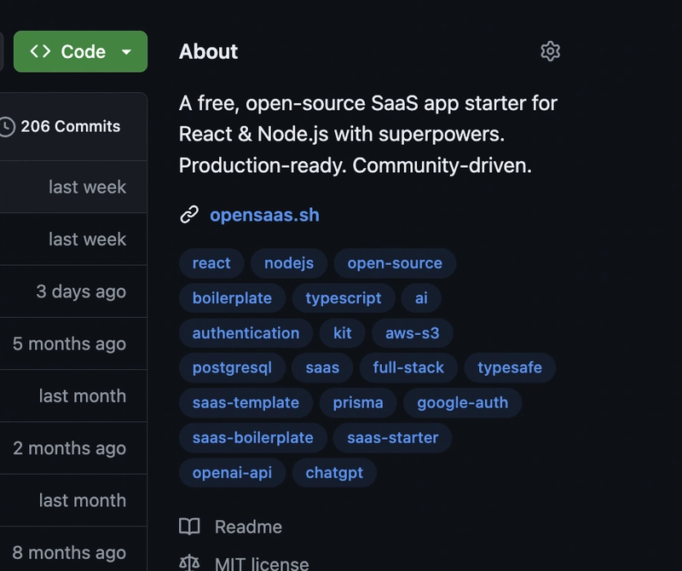
Task: Select the chatgpt topic tag
Action: tap(334, 472)
